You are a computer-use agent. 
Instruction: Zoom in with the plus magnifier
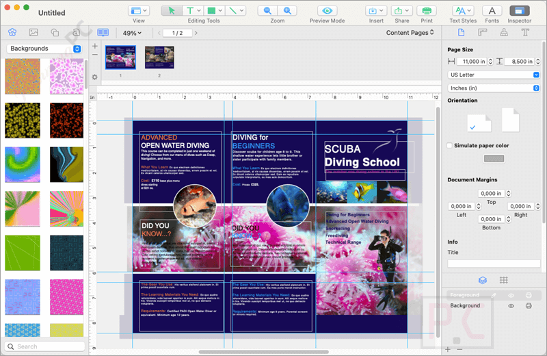pos(287,10)
